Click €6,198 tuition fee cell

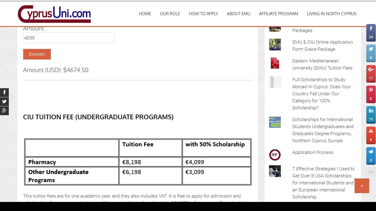[x=150, y=176]
